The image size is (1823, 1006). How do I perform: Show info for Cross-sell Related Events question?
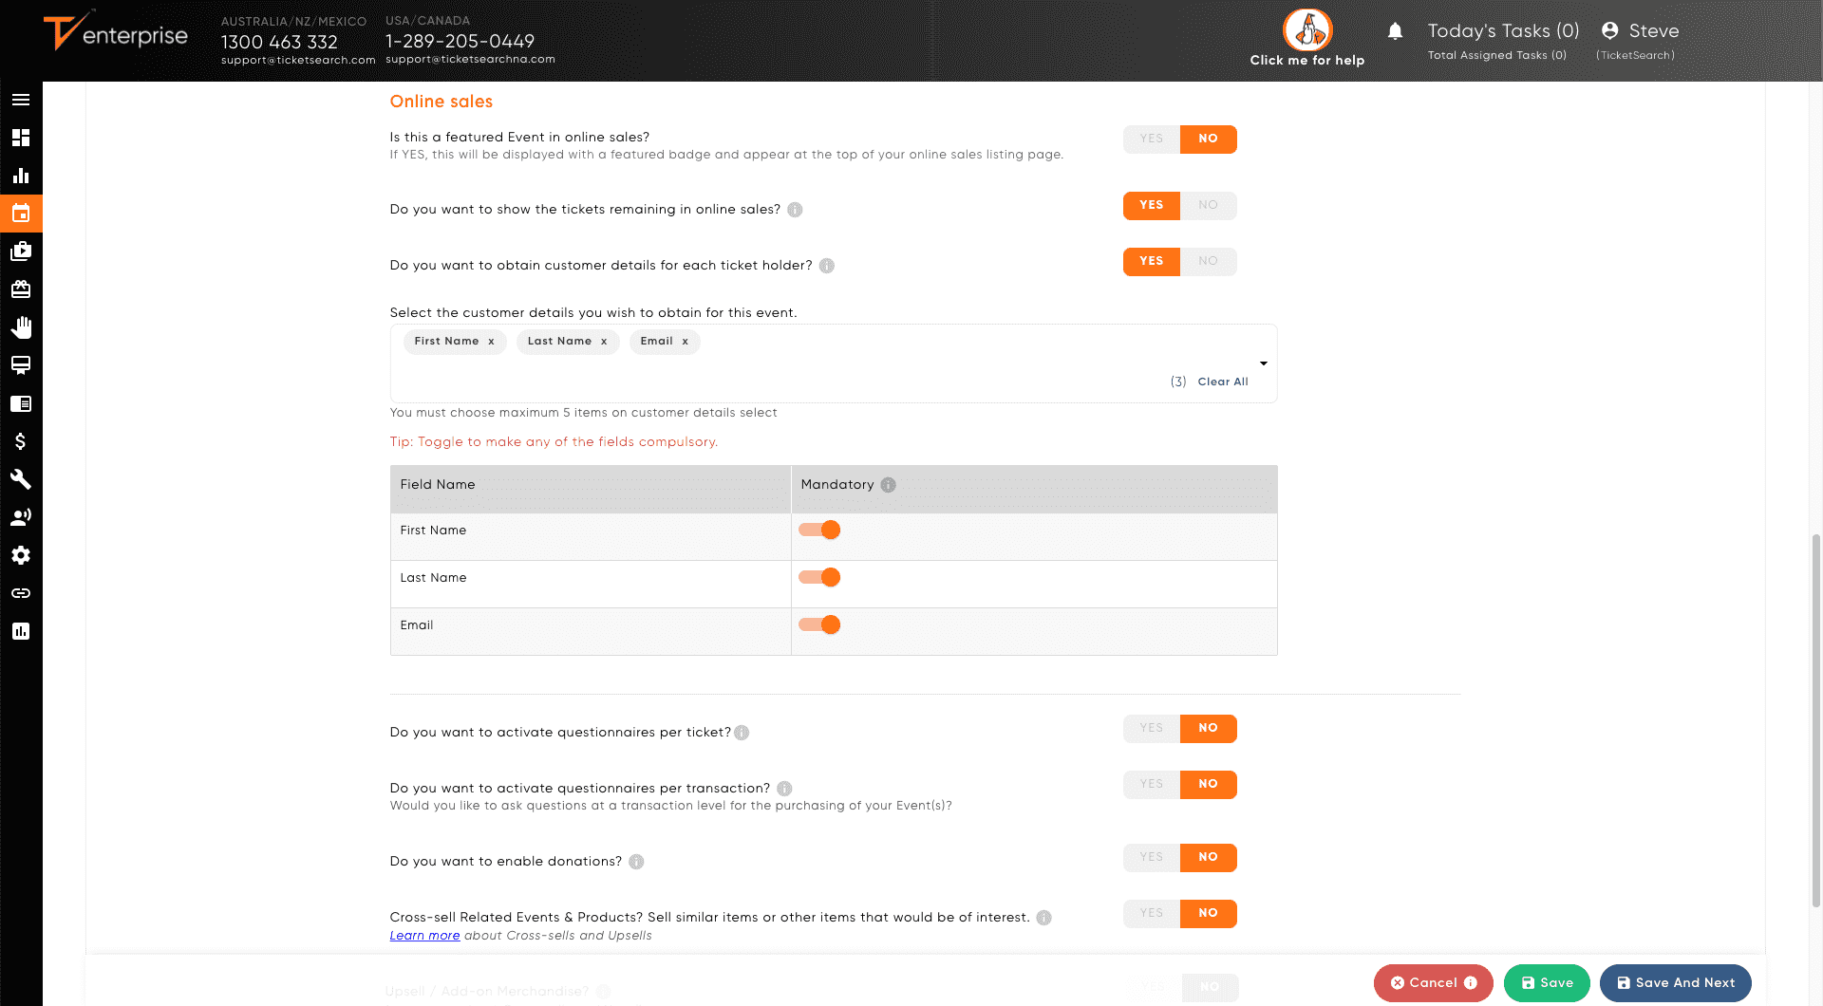coord(1043,918)
